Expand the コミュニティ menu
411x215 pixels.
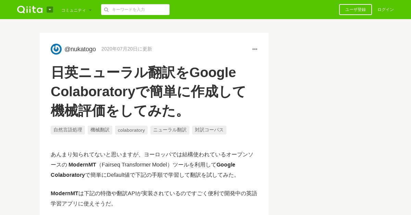pos(76,10)
